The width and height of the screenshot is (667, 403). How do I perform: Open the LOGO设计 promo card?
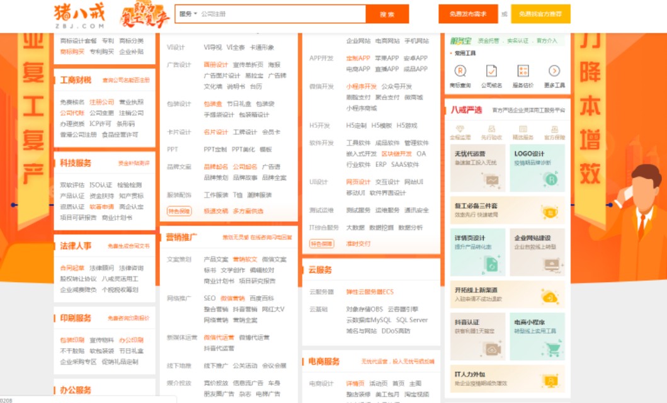tap(537, 167)
